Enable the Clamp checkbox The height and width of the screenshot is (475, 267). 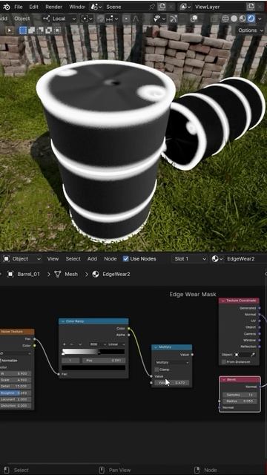click(156, 370)
